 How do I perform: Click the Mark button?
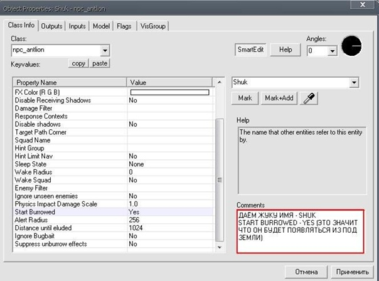coord(245,98)
